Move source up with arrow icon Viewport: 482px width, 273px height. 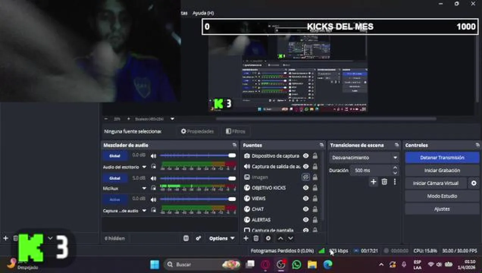pos(280,238)
